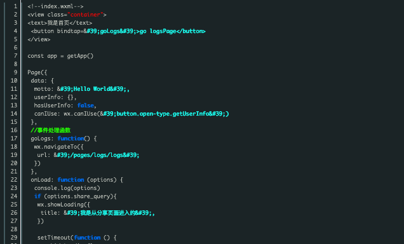Click the function keyword after goLogs
This screenshot has height=244, width=404.
pos(71,139)
